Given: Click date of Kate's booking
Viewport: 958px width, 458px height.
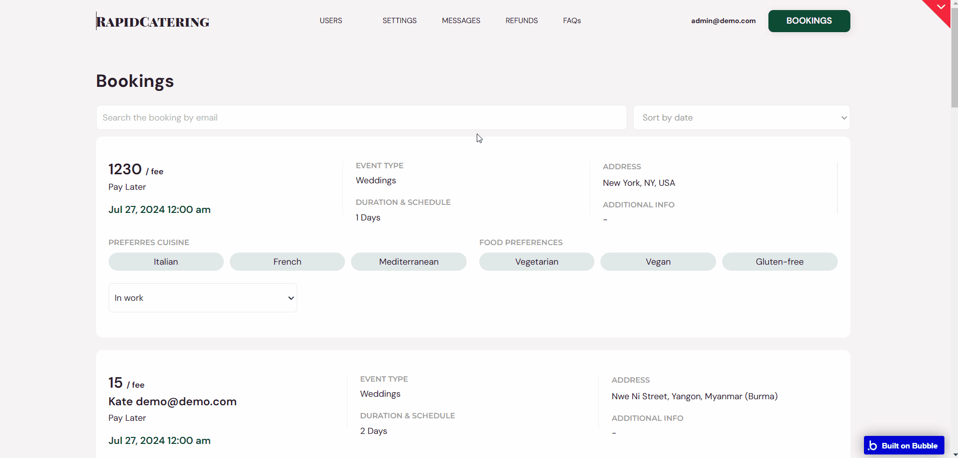Looking at the screenshot, I should 159,440.
